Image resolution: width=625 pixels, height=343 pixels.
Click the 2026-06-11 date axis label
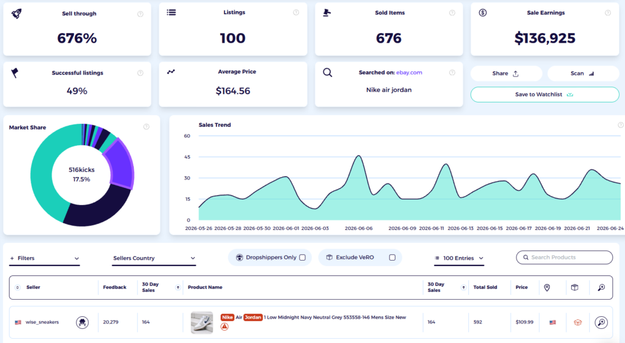point(432,228)
